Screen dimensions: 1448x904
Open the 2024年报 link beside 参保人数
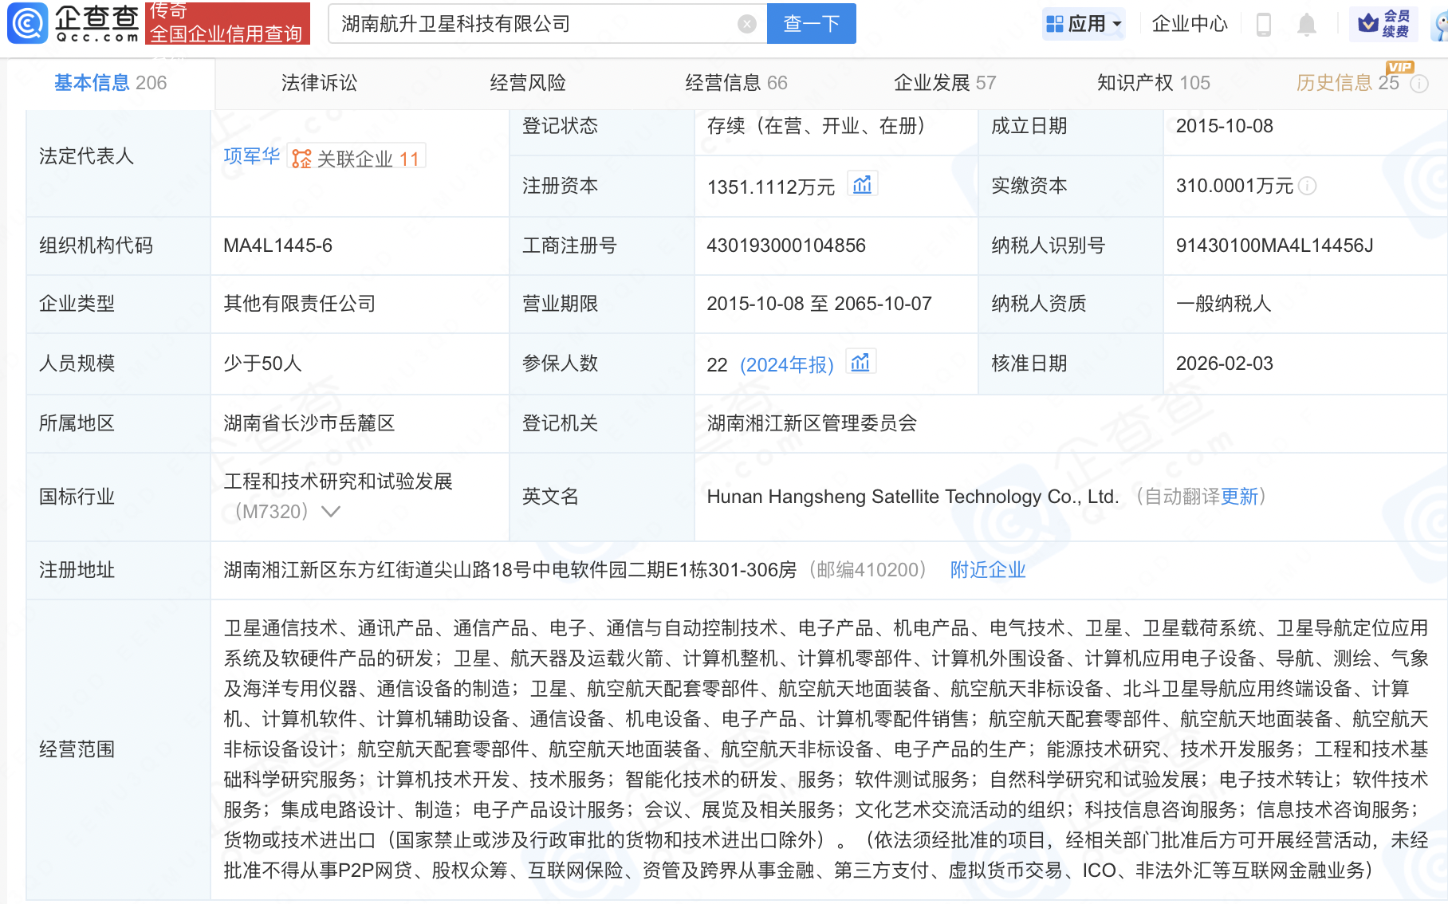(x=788, y=364)
